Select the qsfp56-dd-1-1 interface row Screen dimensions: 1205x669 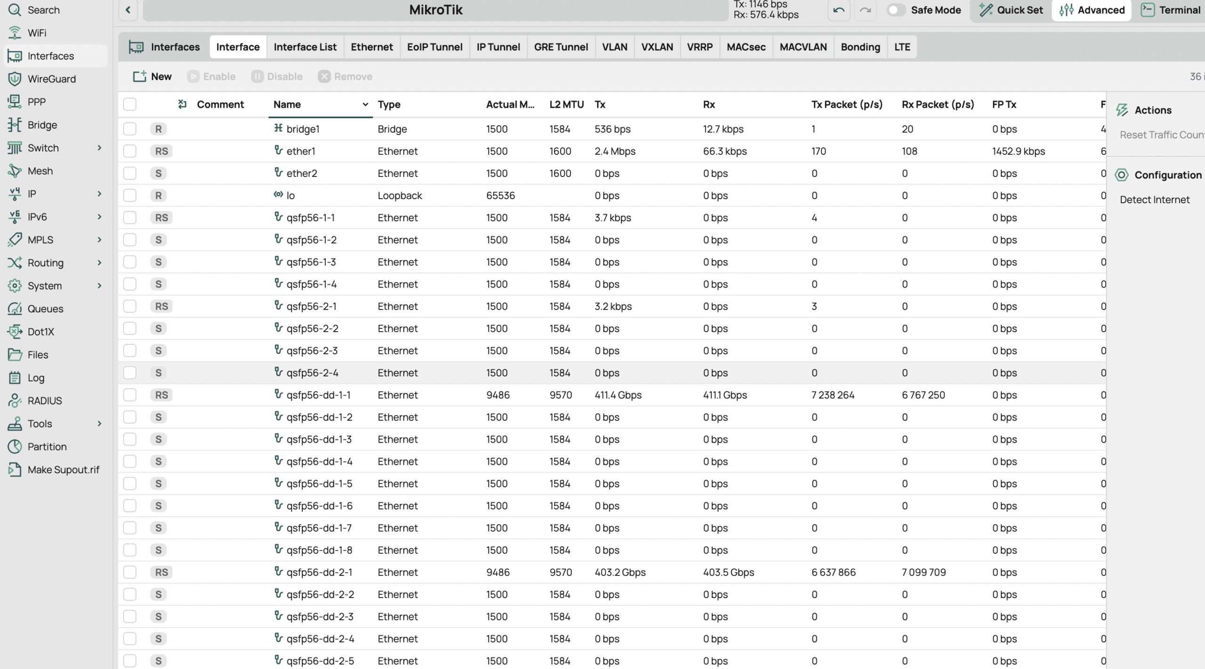click(318, 395)
